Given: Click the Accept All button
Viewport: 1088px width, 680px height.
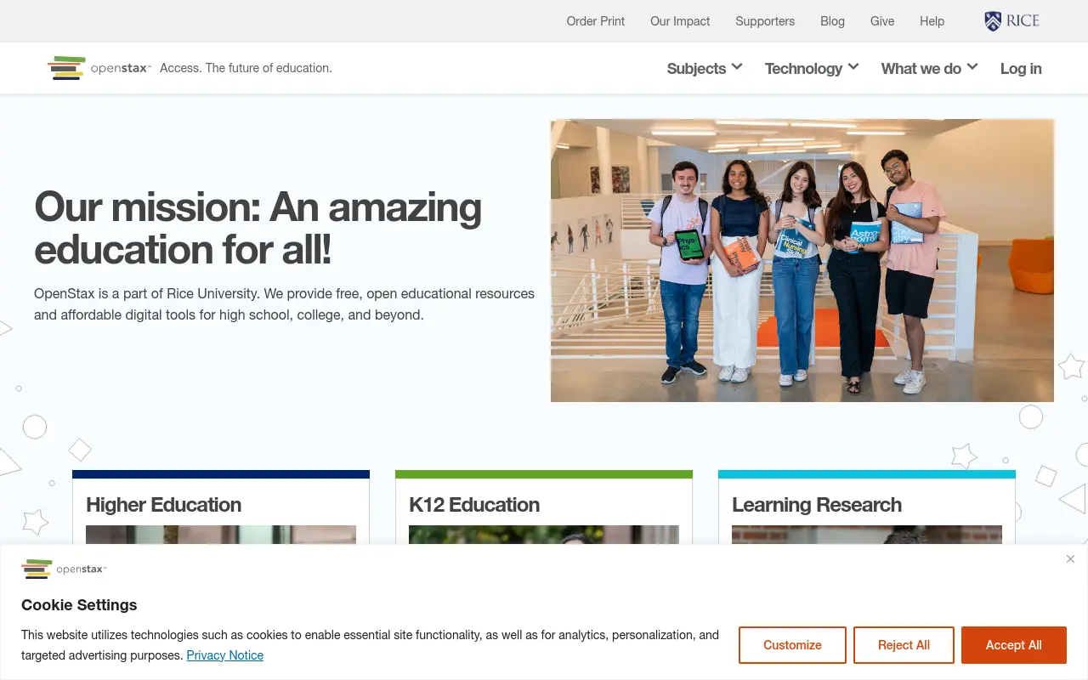Looking at the screenshot, I should 1013,645.
